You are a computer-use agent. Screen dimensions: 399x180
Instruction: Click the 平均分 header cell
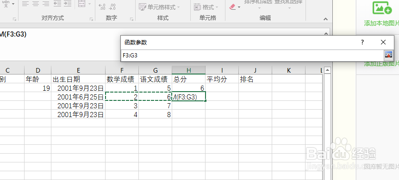click(x=222, y=79)
